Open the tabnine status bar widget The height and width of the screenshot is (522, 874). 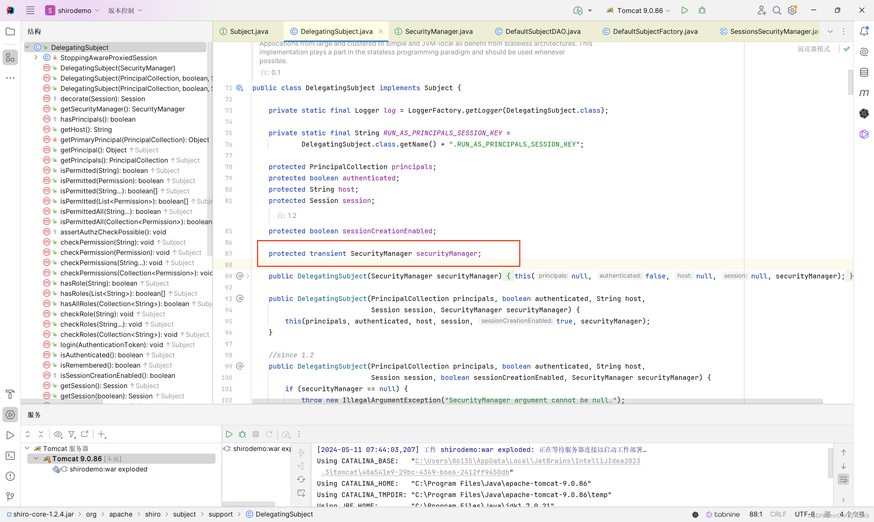(x=722, y=514)
